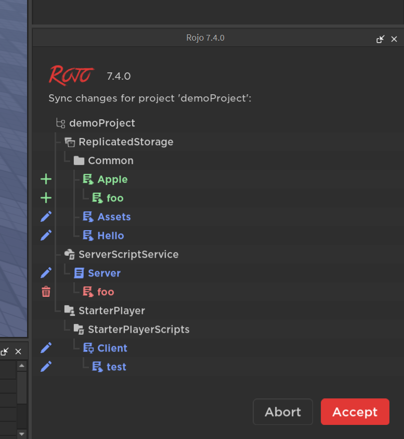
Task: Open the Apple added entry
Action: click(x=218, y=179)
